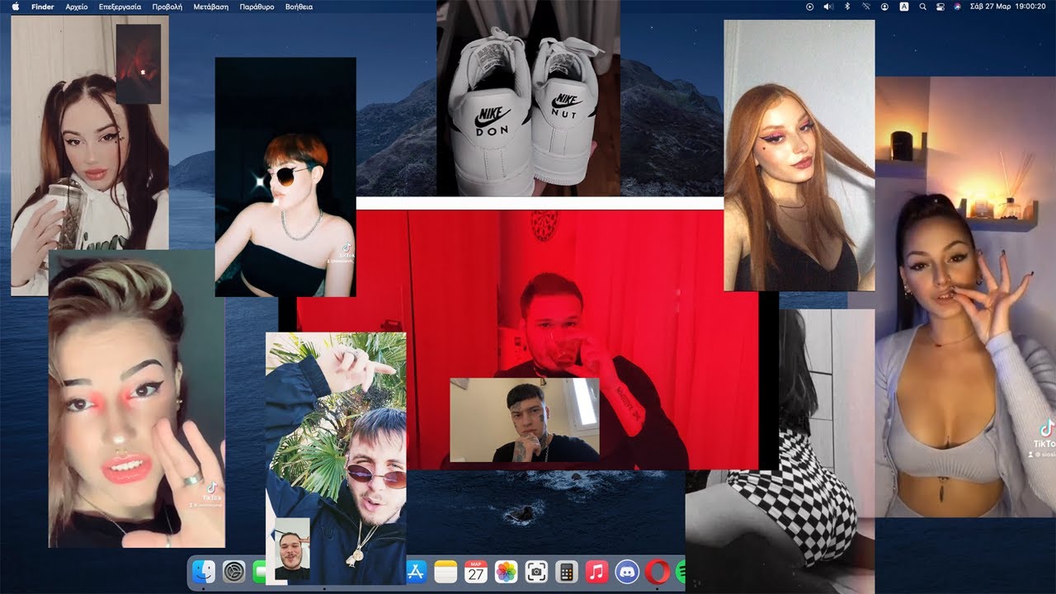
Task: Open the Επεξεργασία menu
Action: pos(120,7)
